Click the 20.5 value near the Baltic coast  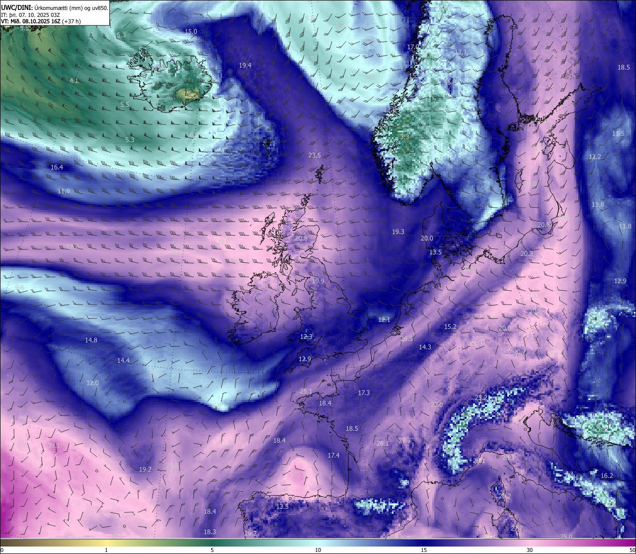click(544, 225)
